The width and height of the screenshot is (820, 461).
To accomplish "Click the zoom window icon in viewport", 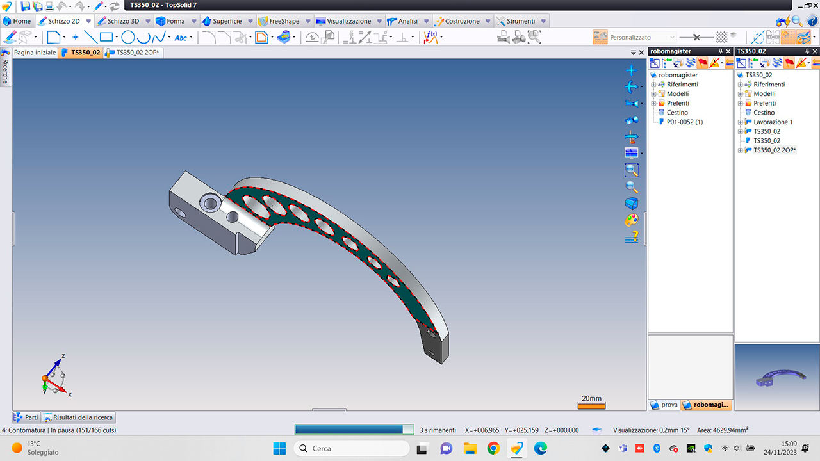I will pos(632,170).
